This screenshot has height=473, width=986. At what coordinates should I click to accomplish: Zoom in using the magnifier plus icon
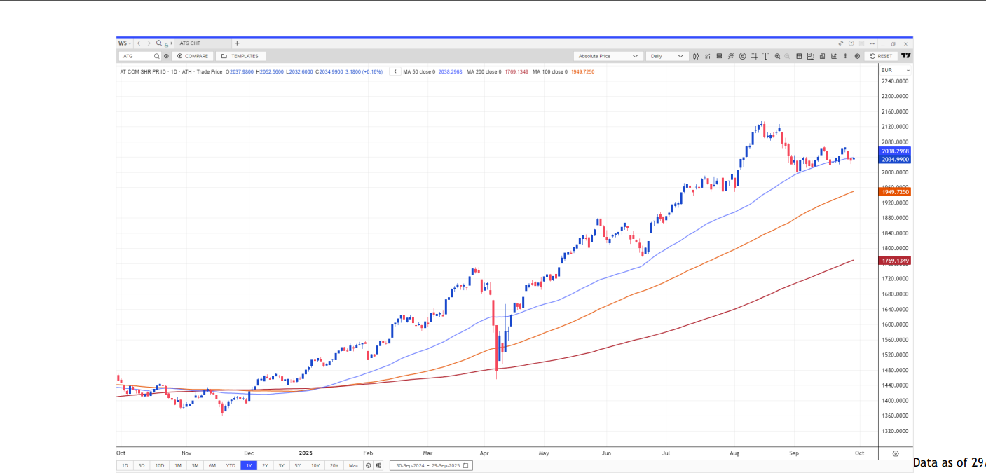777,56
